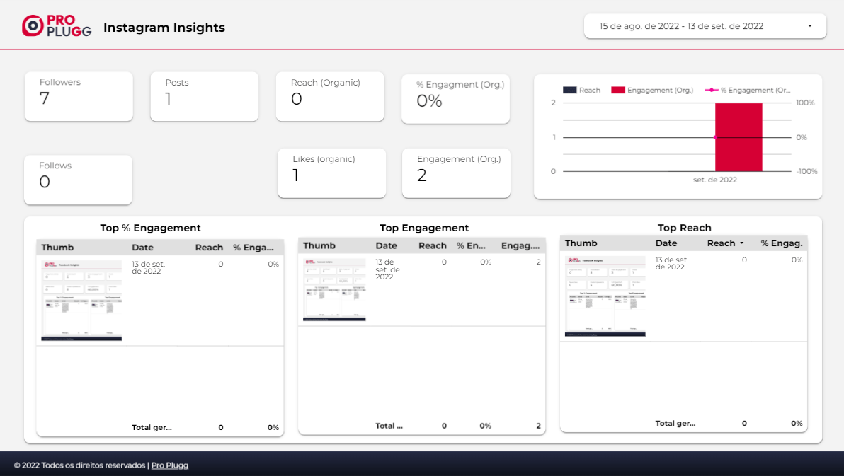The image size is (844, 476).
Task: Click the date range dropdown arrow
Action: pos(809,26)
